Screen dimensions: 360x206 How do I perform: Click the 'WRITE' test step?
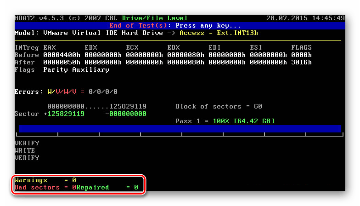click(x=25, y=151)
